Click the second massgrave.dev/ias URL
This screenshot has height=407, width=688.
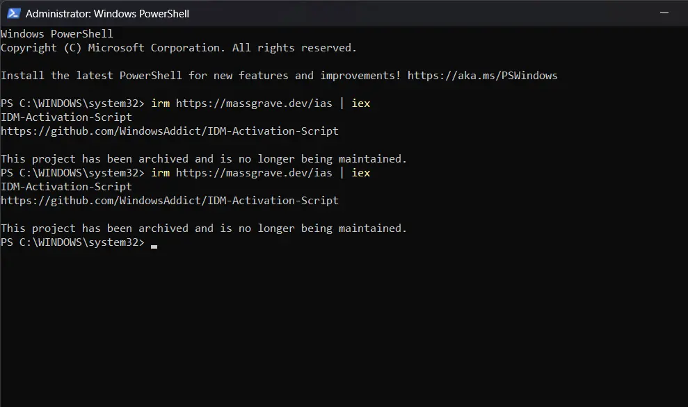coord(254,173)
